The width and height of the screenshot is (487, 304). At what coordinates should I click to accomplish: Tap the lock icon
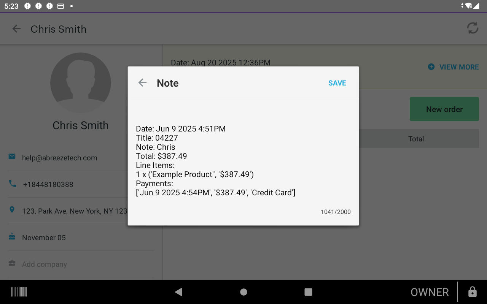click(473, 292)
